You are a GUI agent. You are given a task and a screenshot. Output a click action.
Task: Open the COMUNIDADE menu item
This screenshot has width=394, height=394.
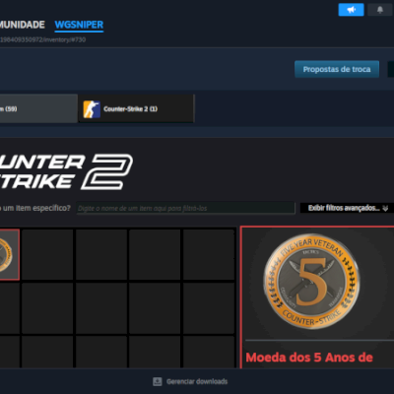[22, 25]
